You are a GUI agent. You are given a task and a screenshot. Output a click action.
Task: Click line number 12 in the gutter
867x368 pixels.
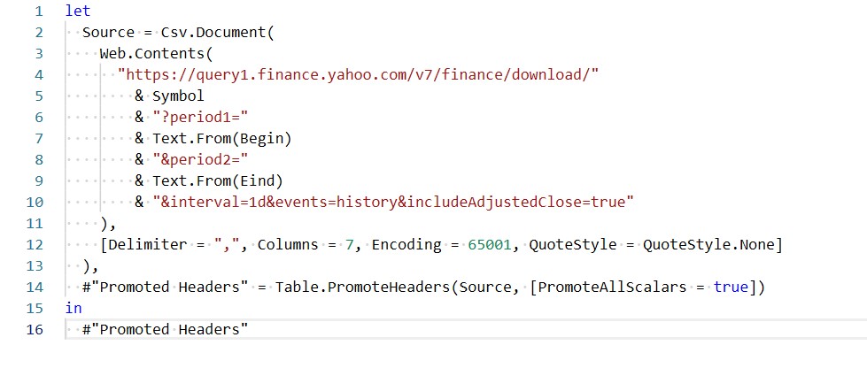[35, 244]
